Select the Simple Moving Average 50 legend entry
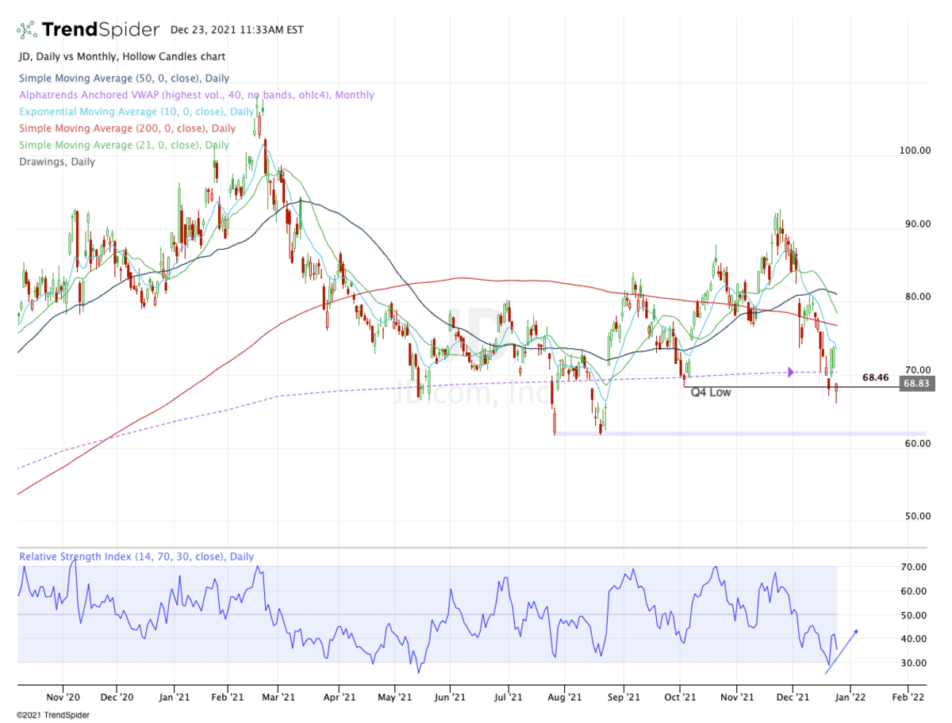Image resolution: width=952 pixels, height=723 pixels. coord(123,78)
